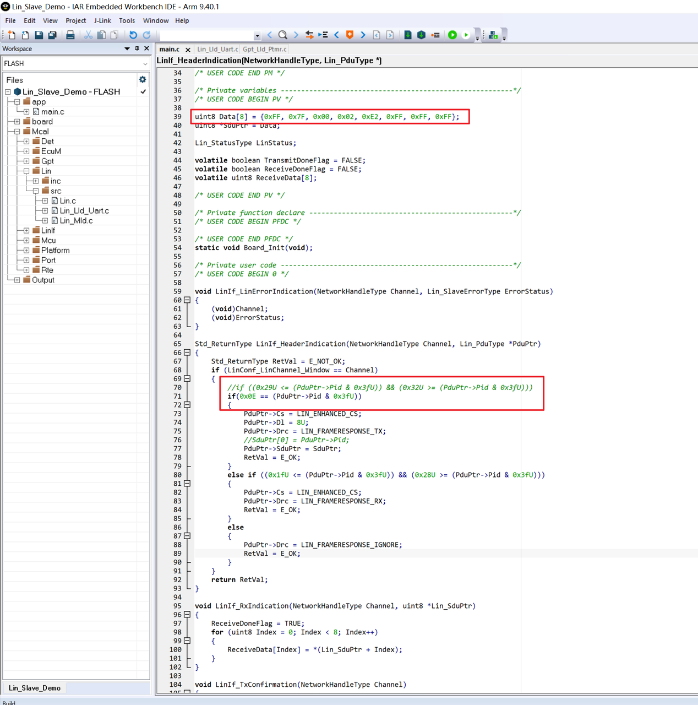The width and height of the screenshot is (698, 705).
Task: Pin the Workspace panel
Action: coord(137,48)
